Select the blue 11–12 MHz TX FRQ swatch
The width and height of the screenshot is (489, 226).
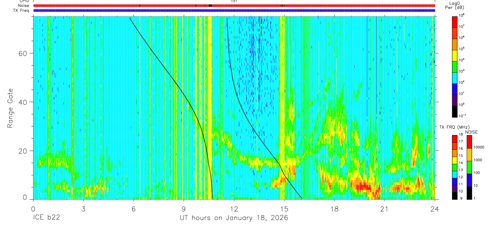[455, 181]
